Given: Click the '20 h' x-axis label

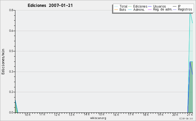Looking at the screenshot, I should pyautogui.click(x=175, y=114).
